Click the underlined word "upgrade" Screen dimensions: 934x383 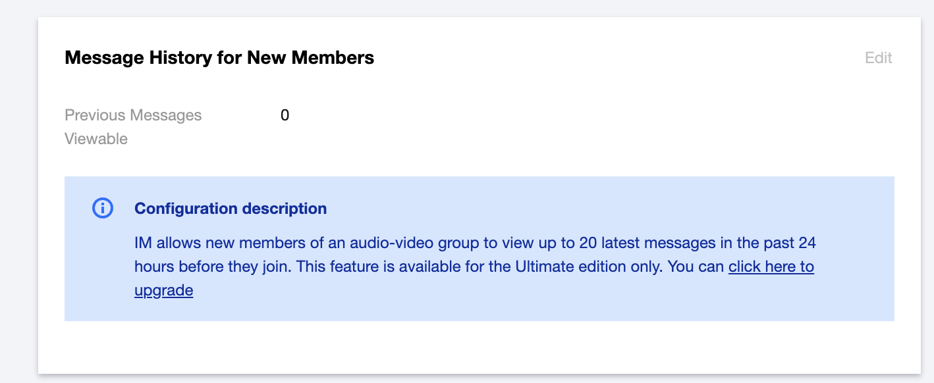tap(163, 290)
